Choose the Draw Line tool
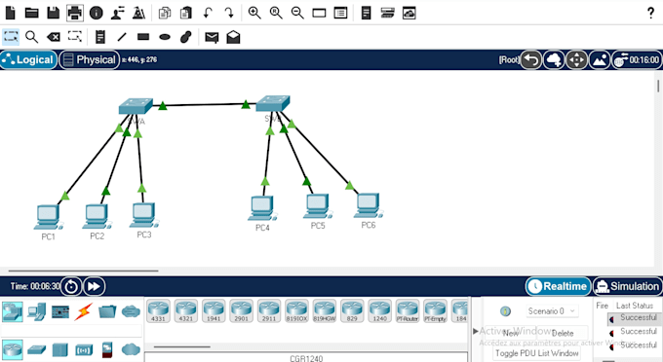Viewport: 663px width, 362px height. pos(122,37)
